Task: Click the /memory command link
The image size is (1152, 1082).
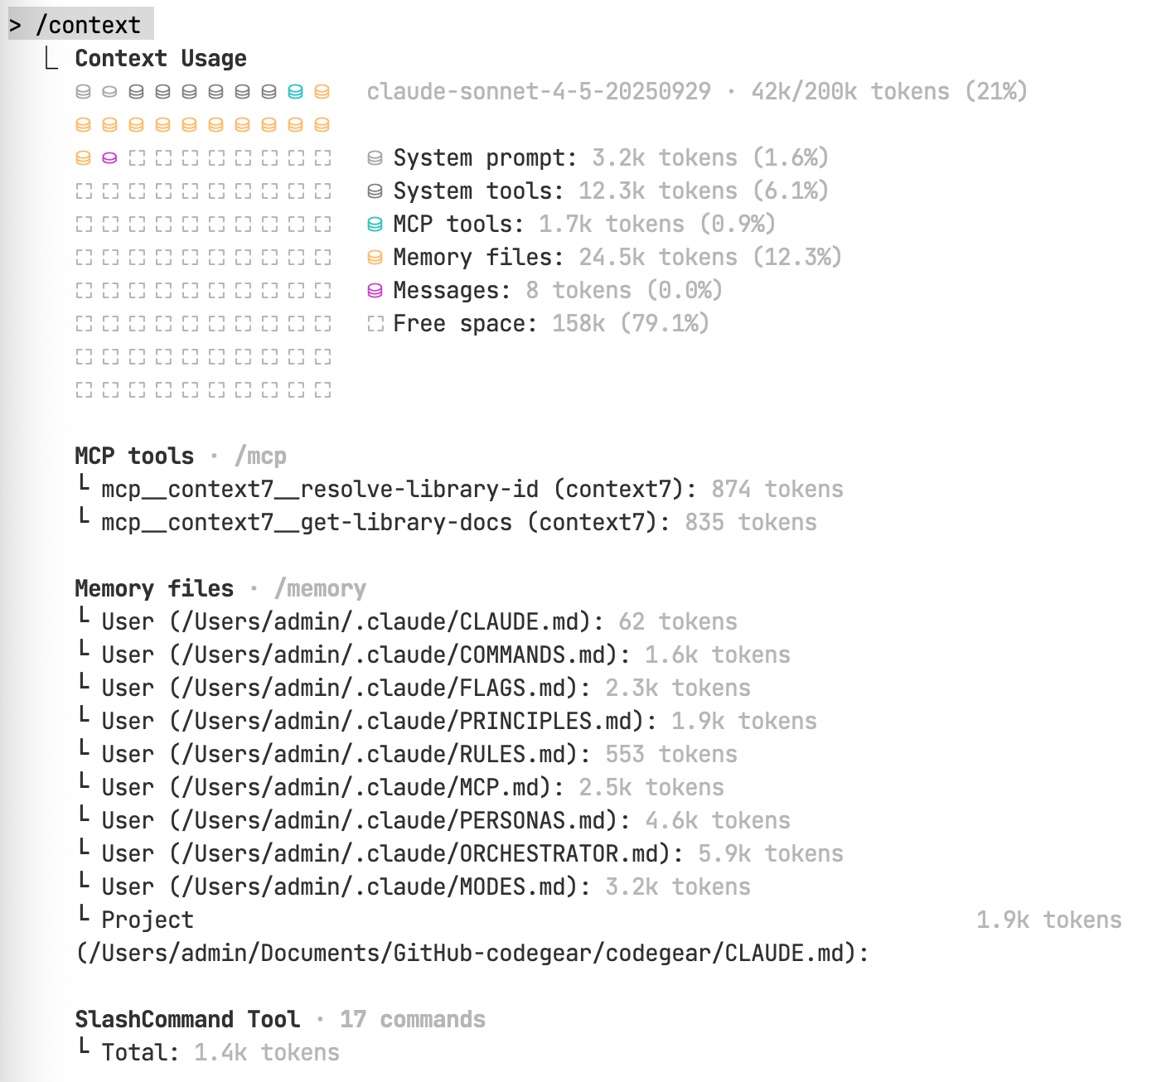Action: point(320,589)
